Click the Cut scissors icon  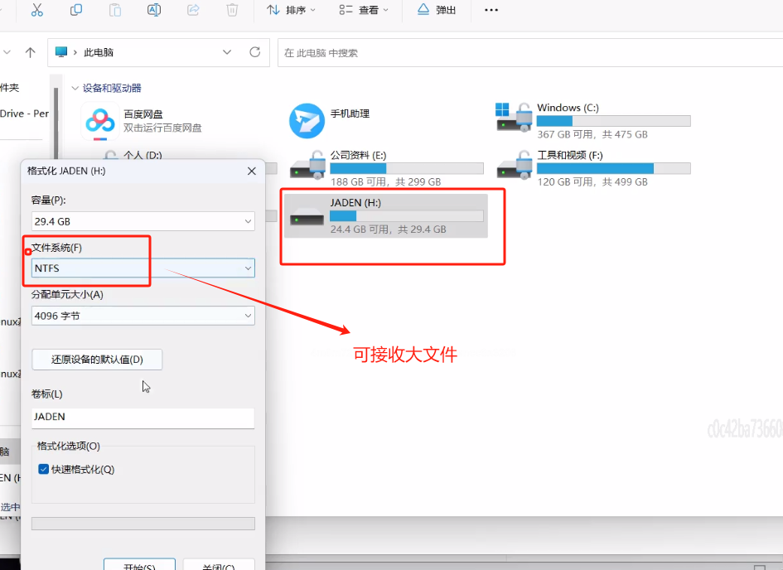(x=37, y=9)
